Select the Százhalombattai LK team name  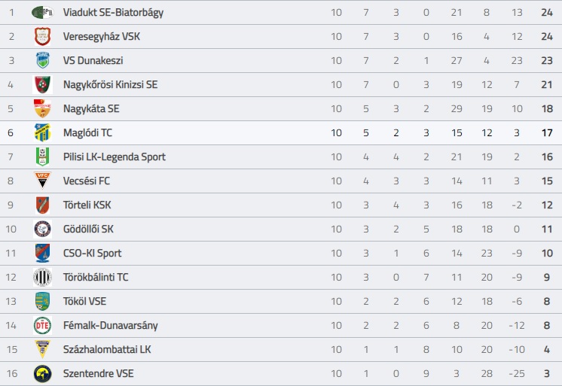pos(107,349)
